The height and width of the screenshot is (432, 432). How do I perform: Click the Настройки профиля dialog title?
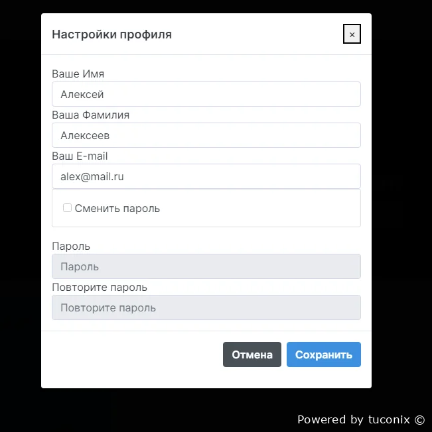coord(111,34)
